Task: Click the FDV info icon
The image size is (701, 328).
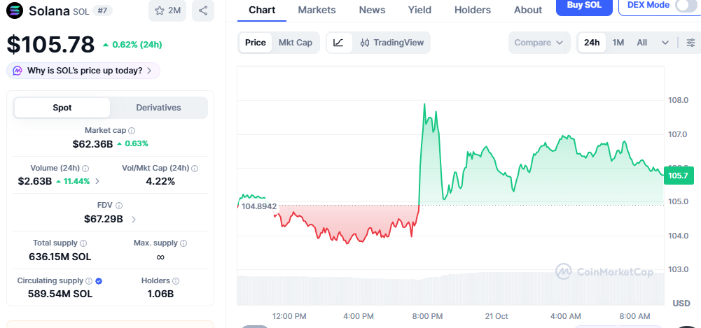Action: [x=119, y=206]
